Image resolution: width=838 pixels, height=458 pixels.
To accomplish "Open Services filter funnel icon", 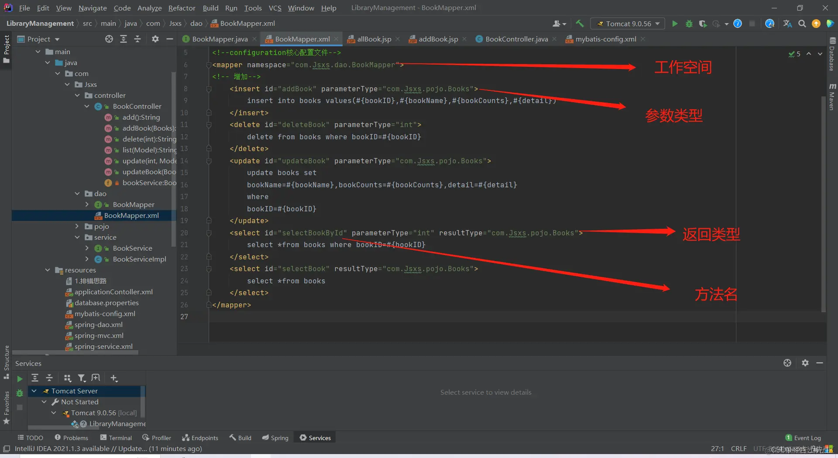I will point(82,378).
